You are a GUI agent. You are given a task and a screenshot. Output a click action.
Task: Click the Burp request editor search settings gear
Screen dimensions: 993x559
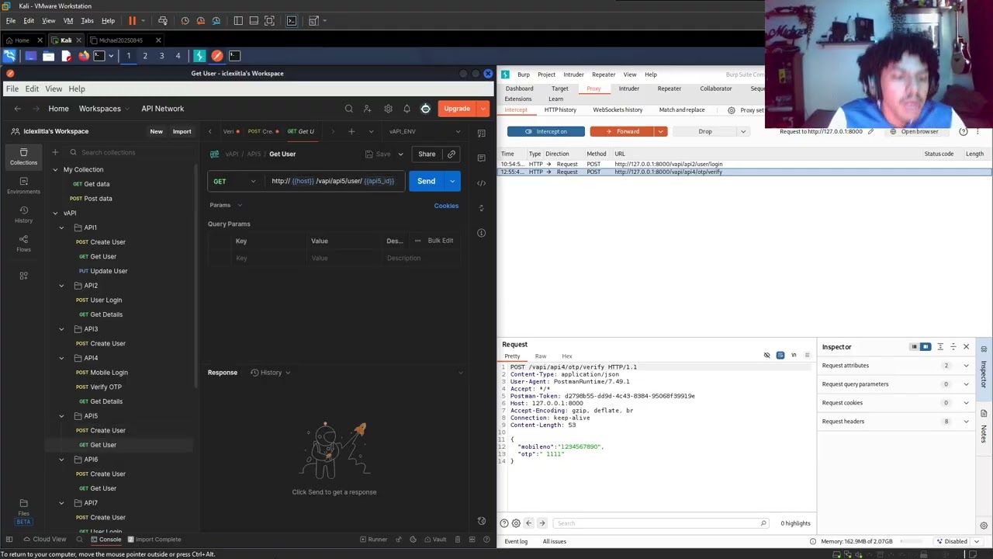tap(516, 523)
